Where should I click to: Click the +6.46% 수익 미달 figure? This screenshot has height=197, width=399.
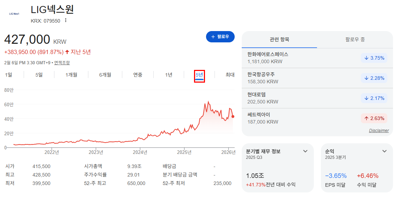coord(368,176)
